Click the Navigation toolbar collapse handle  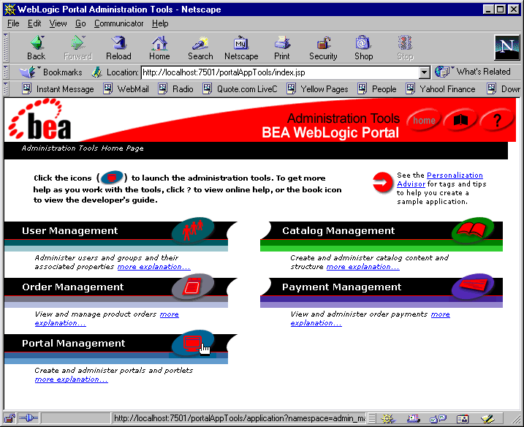pyautogui.click(x=5, y=47)
